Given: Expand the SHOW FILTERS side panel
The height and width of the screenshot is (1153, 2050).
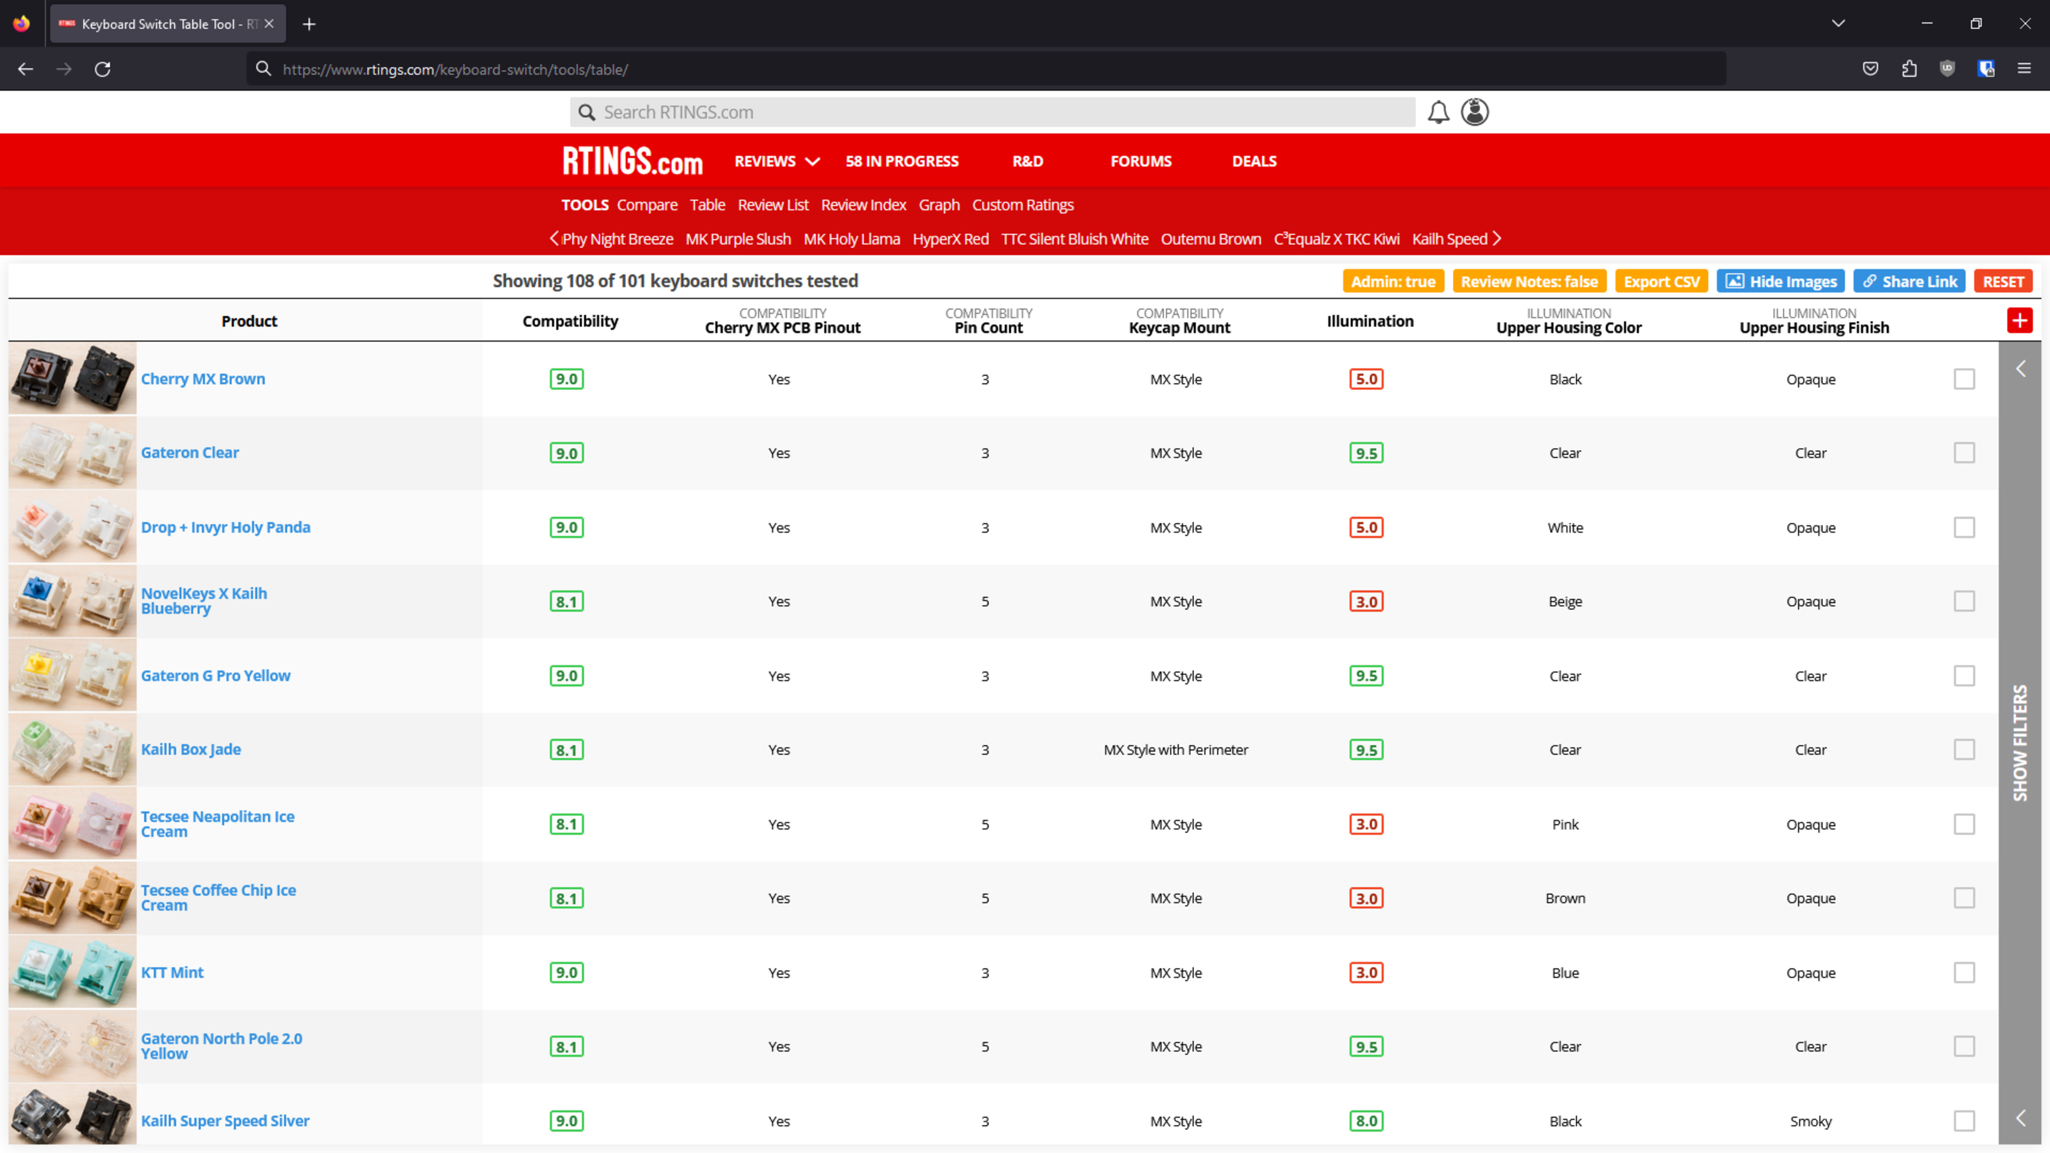Looking at the screenshot, I should click(x=2020, y=743).
